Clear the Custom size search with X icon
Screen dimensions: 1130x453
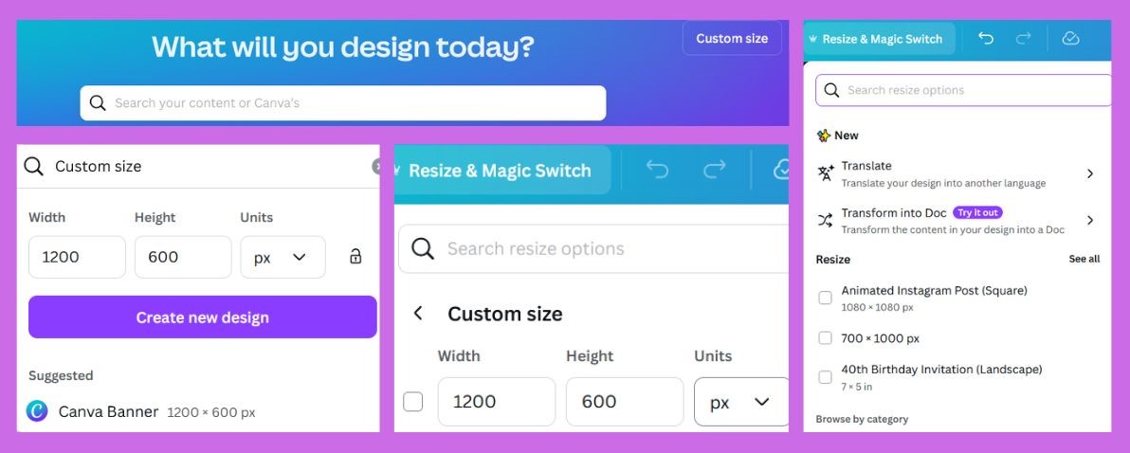[x=376, y=167]
